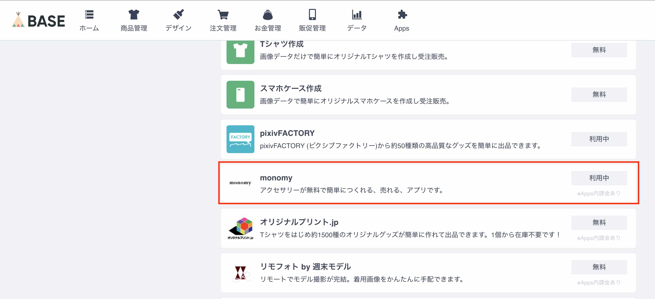Open the 商品管理 T-shirt icon
Screen dimensions: 655x299
point(134,14)
